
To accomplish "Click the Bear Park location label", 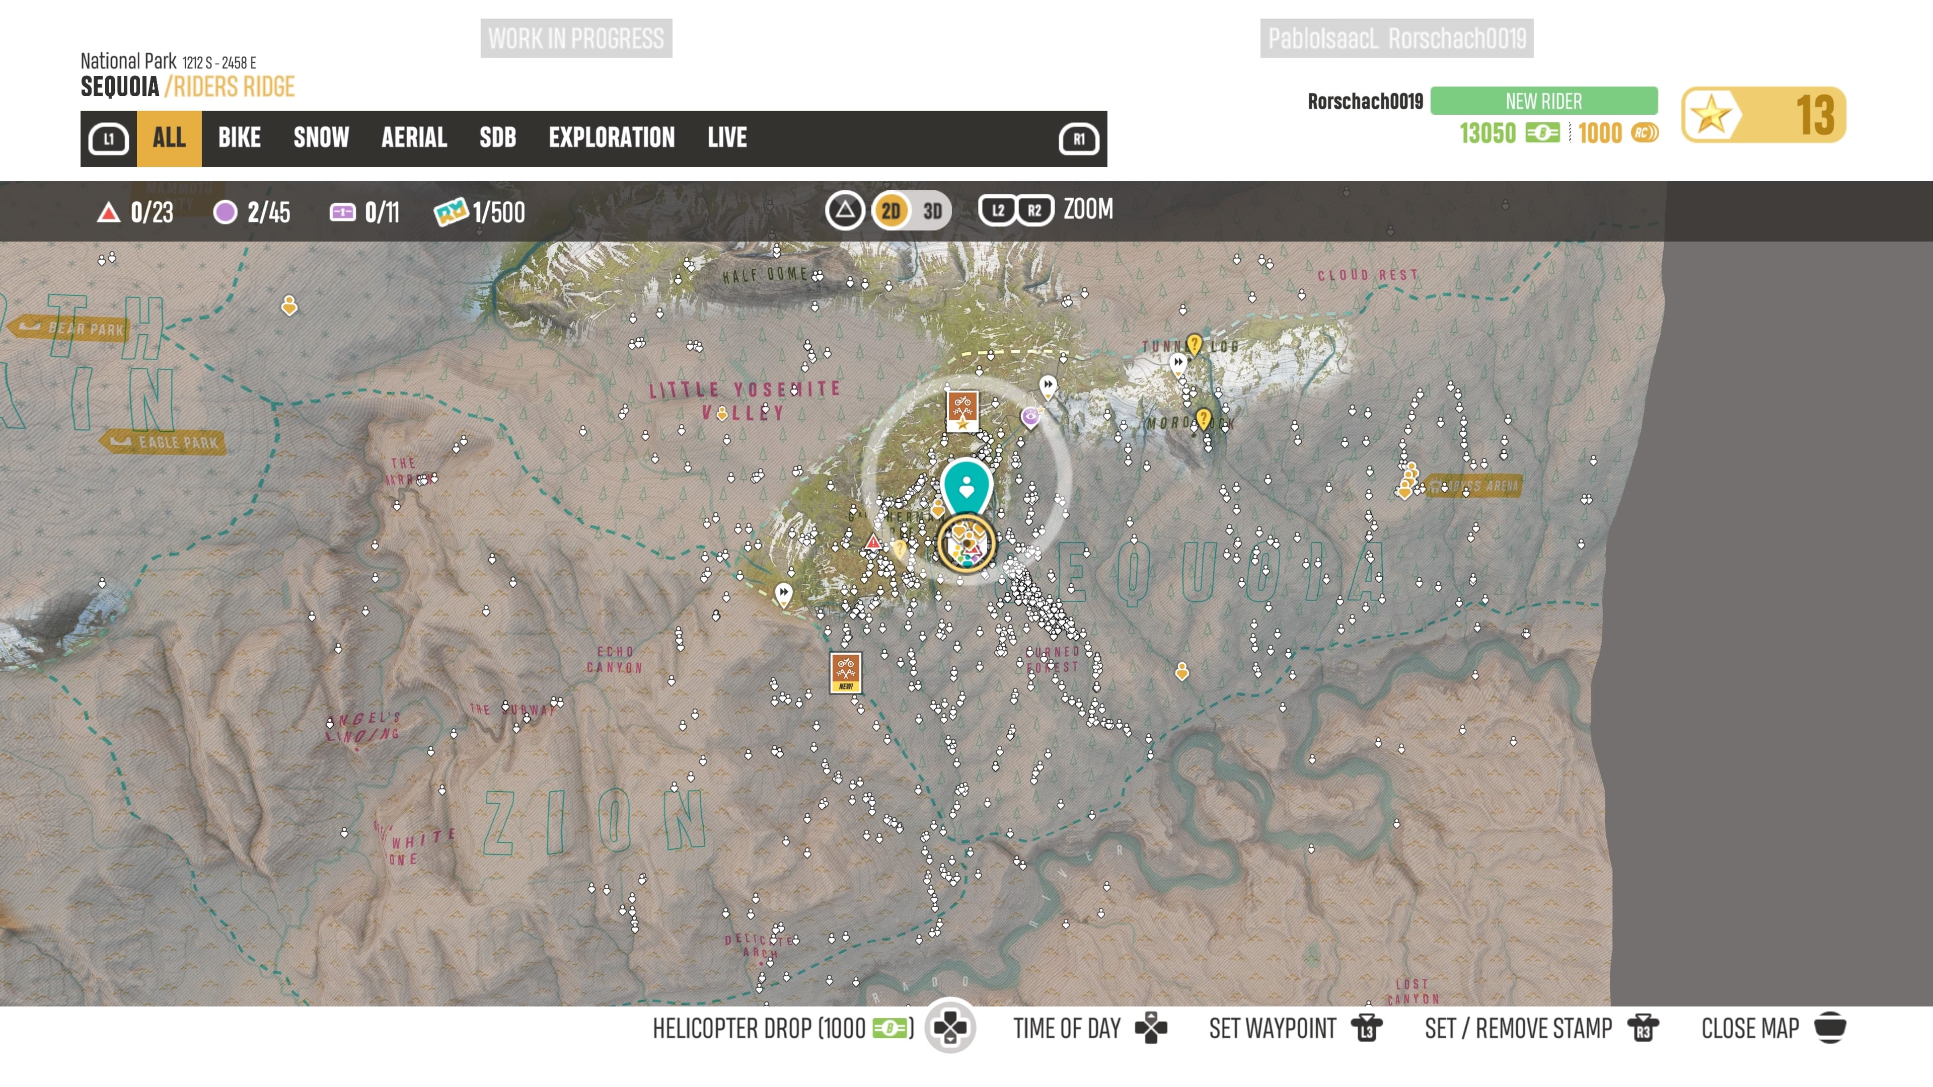I will [x=69, y=328].
